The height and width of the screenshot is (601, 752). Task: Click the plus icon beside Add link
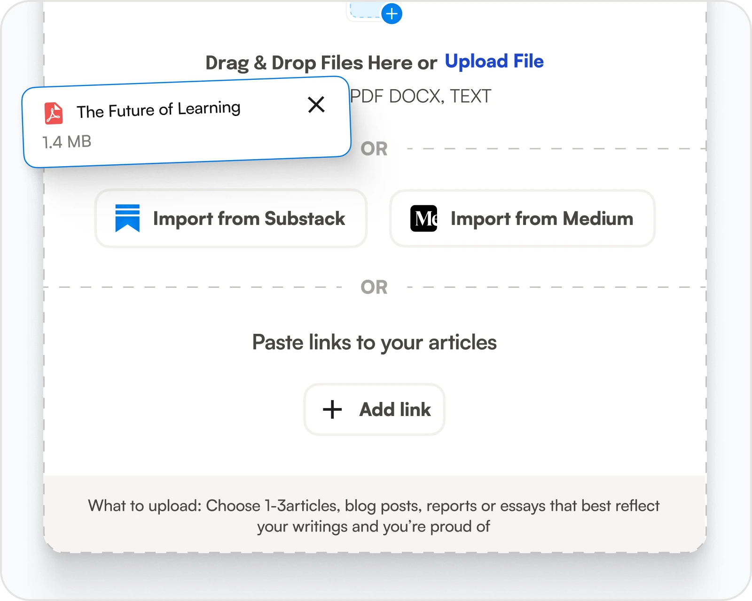click(332, 409)
